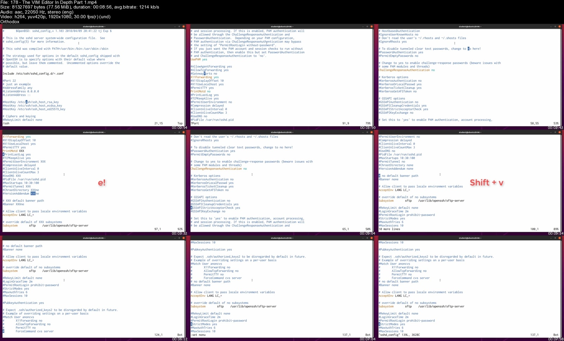Click the '79%' scroll percentage
Viewport: 564px width, 341px height.
pyautogui.click(x=368, y=123)
